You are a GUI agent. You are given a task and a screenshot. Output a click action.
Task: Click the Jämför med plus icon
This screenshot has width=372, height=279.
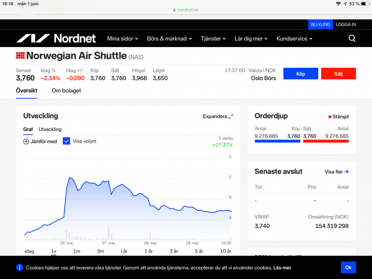click(x=26, y=141)
